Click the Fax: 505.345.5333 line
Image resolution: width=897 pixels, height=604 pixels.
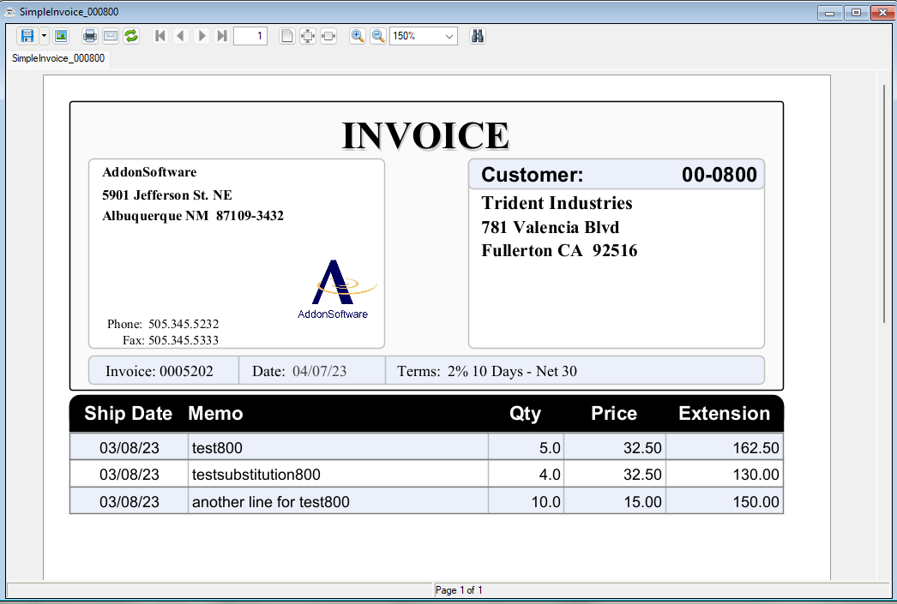tap(171, 340)
